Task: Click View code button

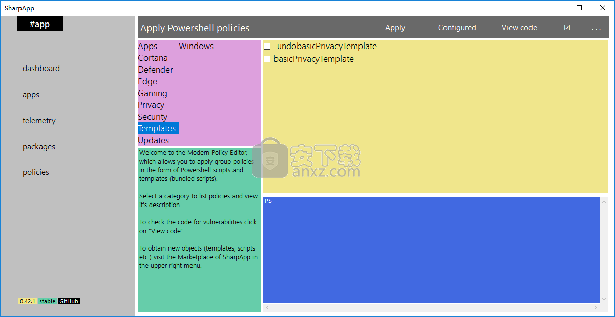Action: tap(519, 28)
